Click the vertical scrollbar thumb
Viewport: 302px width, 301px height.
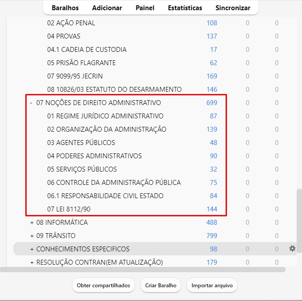pyautogui.click(x=299, y=221)
